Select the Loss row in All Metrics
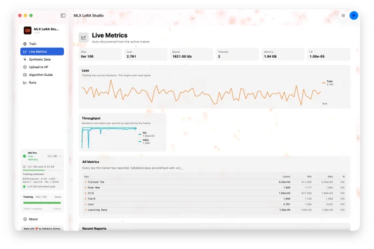Image resolution: width=374 pixels, height=249 pixels. click(214, 204)
